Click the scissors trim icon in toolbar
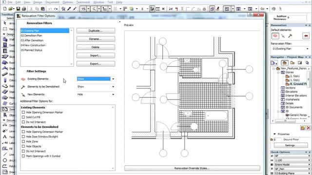 click(171, 9)
